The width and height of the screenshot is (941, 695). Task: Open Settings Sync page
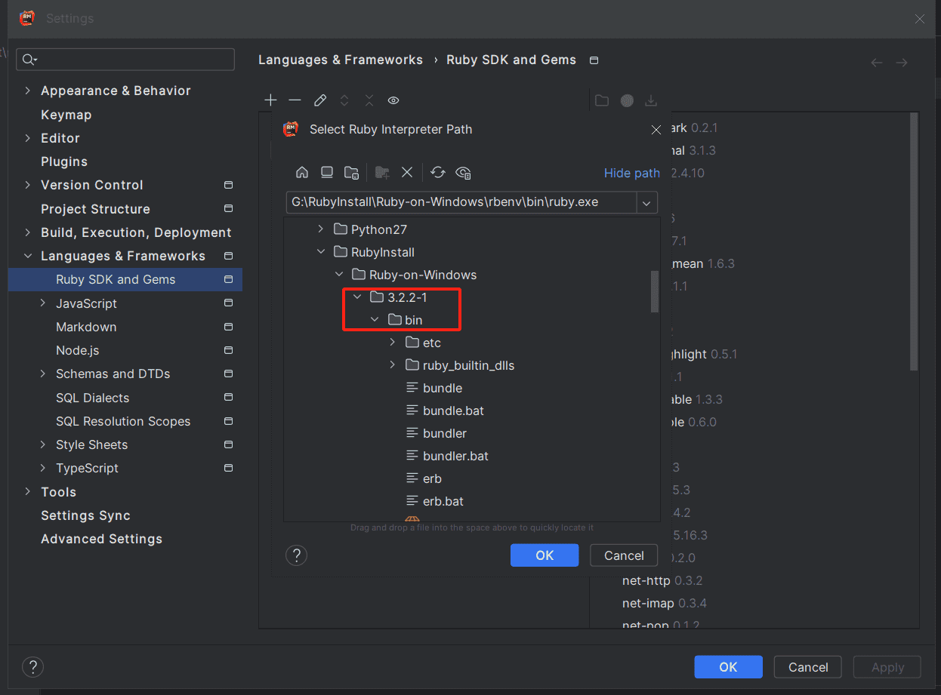point(85,515)
